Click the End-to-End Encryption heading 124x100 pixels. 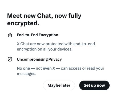pos(38,35)
